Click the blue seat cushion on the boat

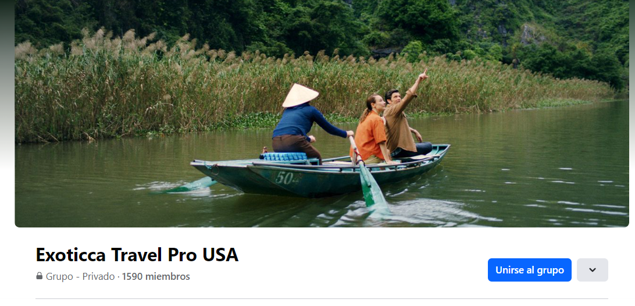coord(285,156)
